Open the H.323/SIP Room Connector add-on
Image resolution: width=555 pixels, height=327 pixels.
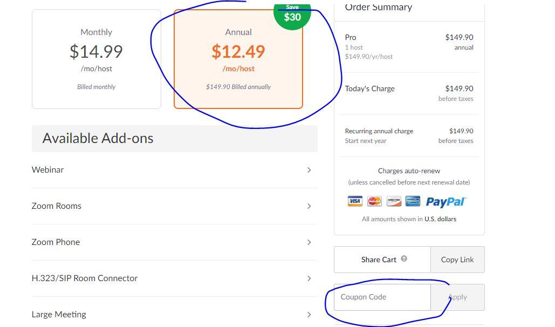click(85, 278)
